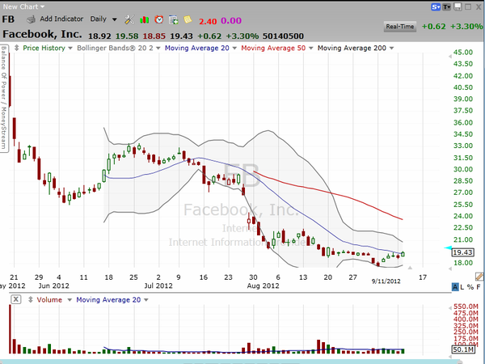Open chart settings wrench-and-screwdriver icon
This screenshot has height=364, width=485.
pyautogui.click(x=129, y=19)
